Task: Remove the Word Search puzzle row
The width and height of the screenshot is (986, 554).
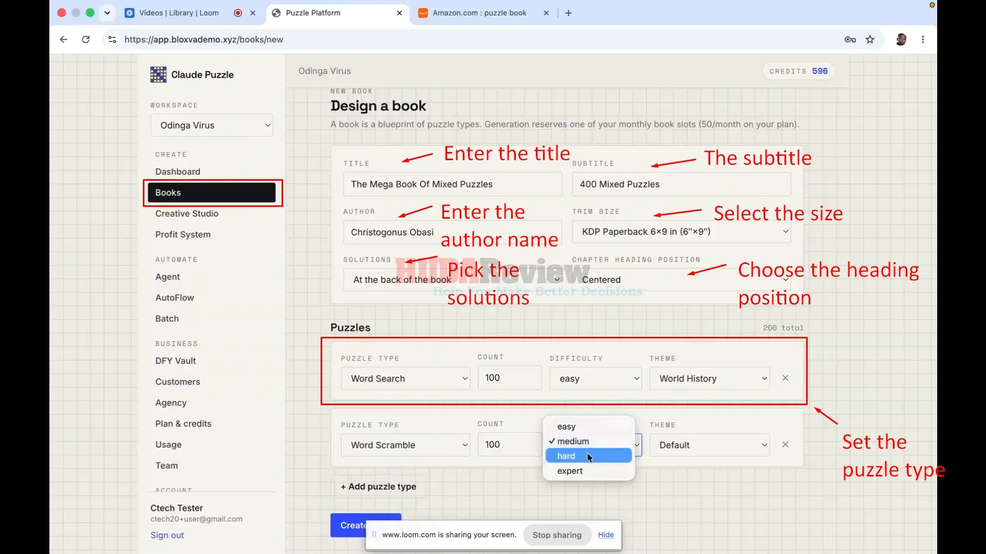Action: (785, 378)
